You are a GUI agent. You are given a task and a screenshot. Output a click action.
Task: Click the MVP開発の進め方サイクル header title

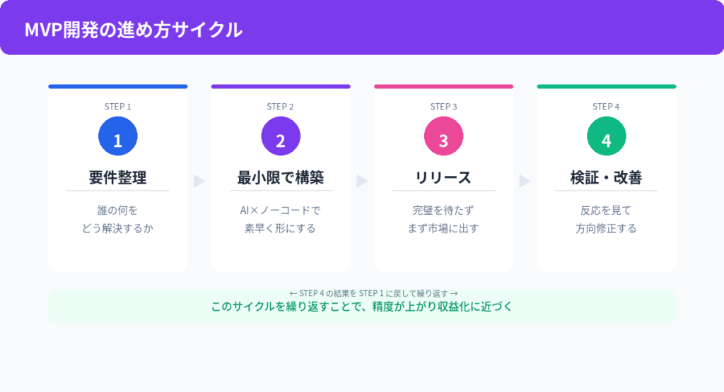pyautogui.click(x=134, y=30)
